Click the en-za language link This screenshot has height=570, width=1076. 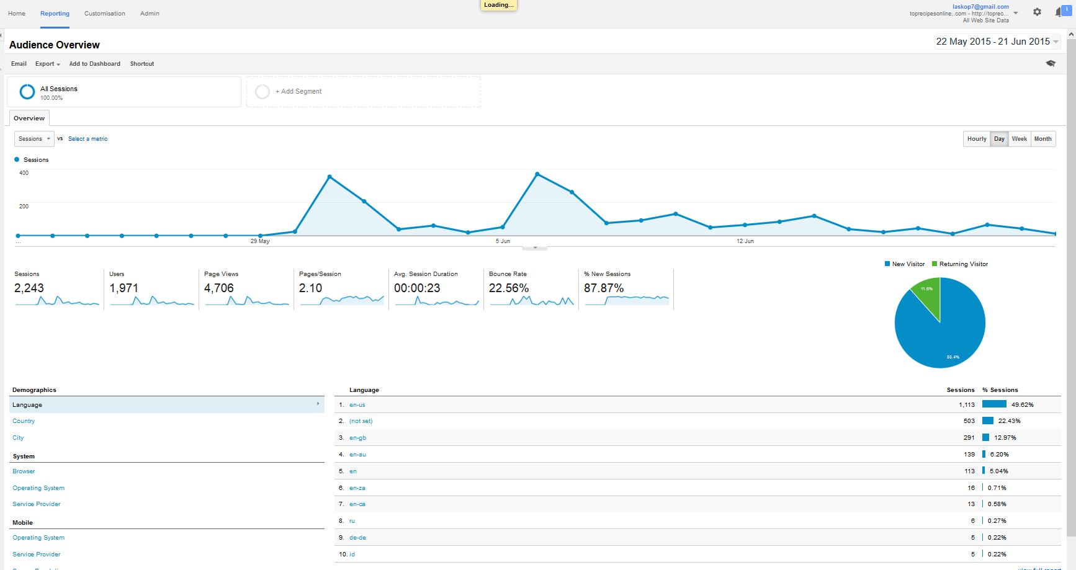pos(357,488)
